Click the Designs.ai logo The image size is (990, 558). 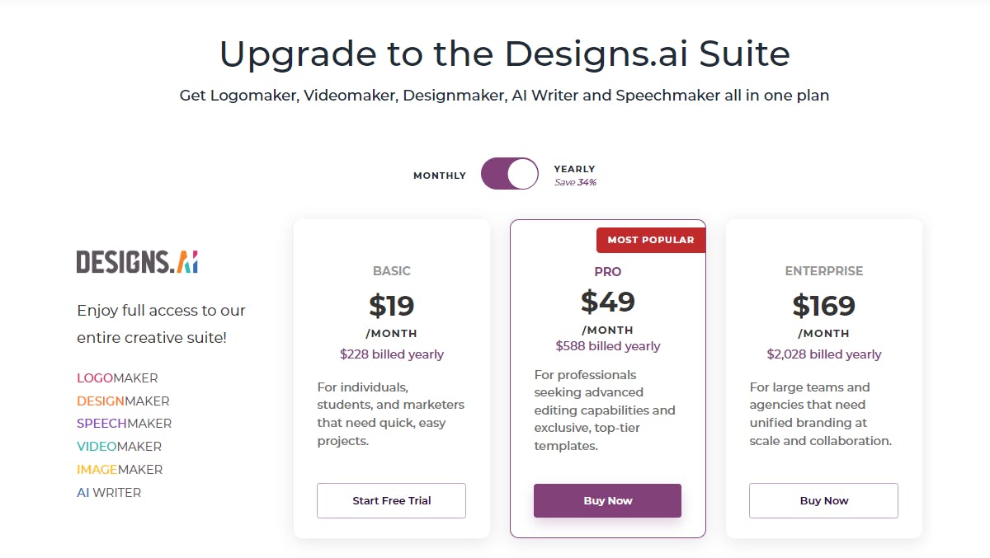click(137, 261)
